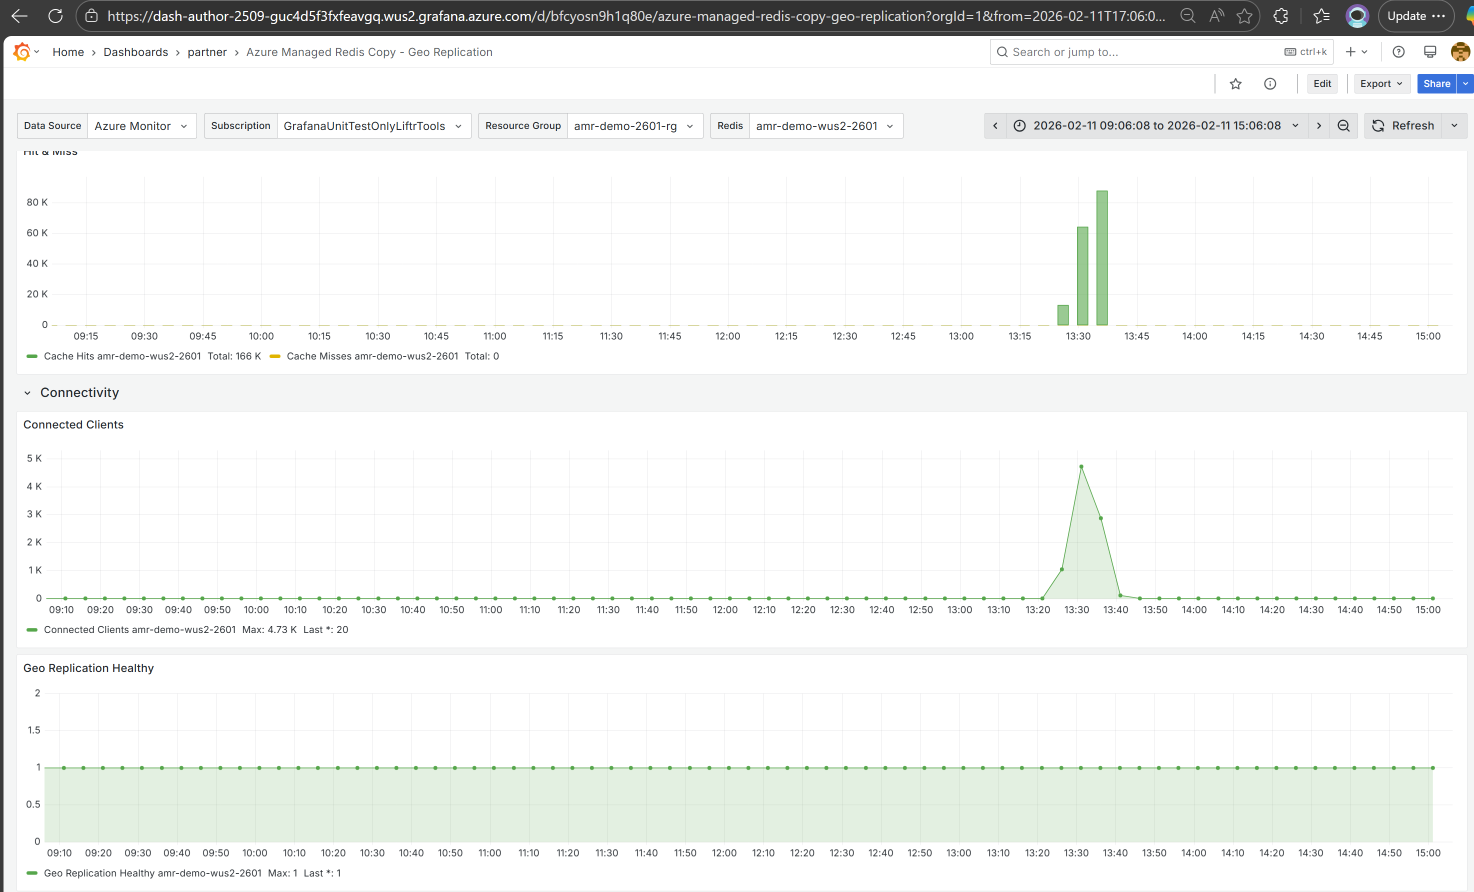Star this dashboard as favorite
This screenshot has width=1474, height=892.
click(x=1235, y=84)
